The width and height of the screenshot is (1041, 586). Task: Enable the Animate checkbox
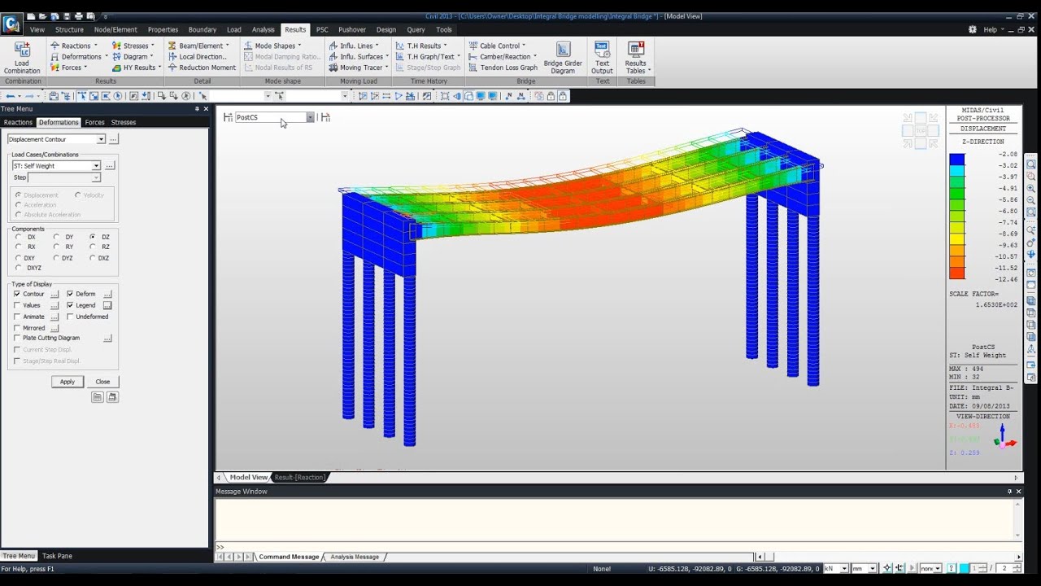[17, 317]
